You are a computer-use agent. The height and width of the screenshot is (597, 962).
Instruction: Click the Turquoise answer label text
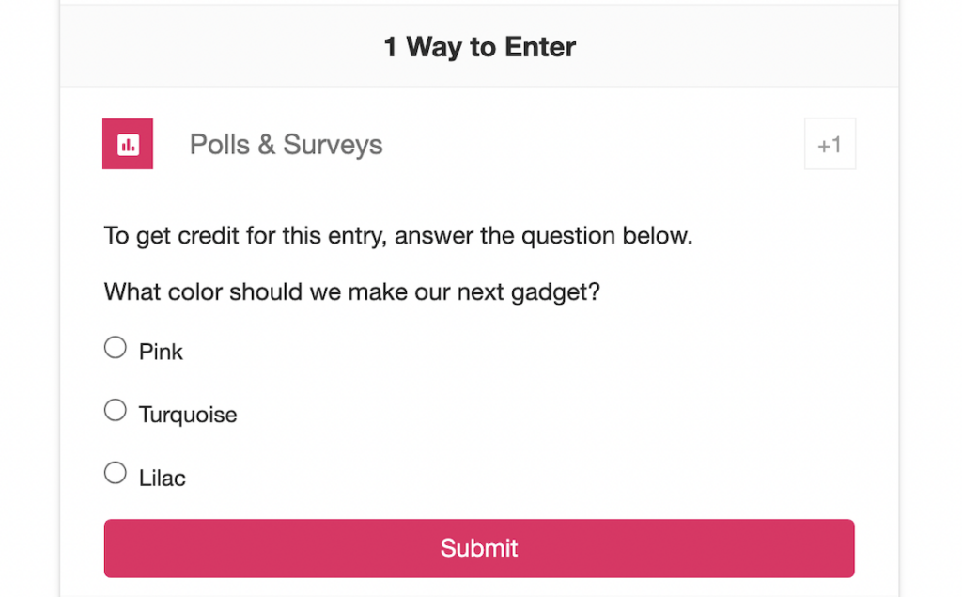tap(187, 414)
